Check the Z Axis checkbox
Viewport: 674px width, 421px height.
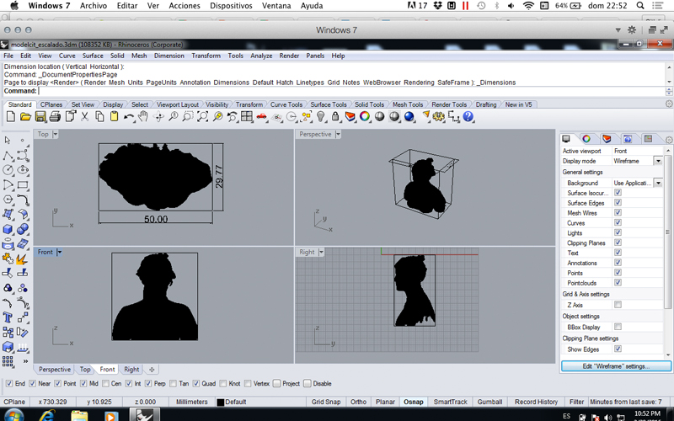point(618,305)
